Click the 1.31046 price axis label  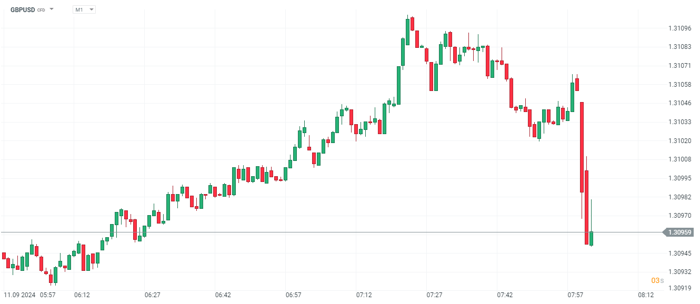pyautogui.click(x=679, y=103)
